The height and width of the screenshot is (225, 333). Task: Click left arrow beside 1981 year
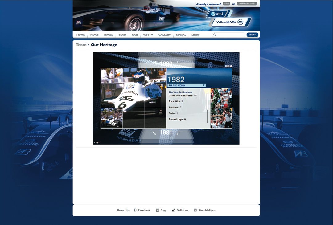point(154,133)
